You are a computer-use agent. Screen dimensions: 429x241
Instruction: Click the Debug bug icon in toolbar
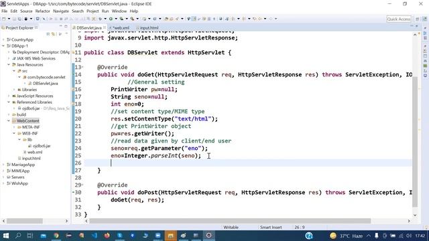click(x=100, y=19)
